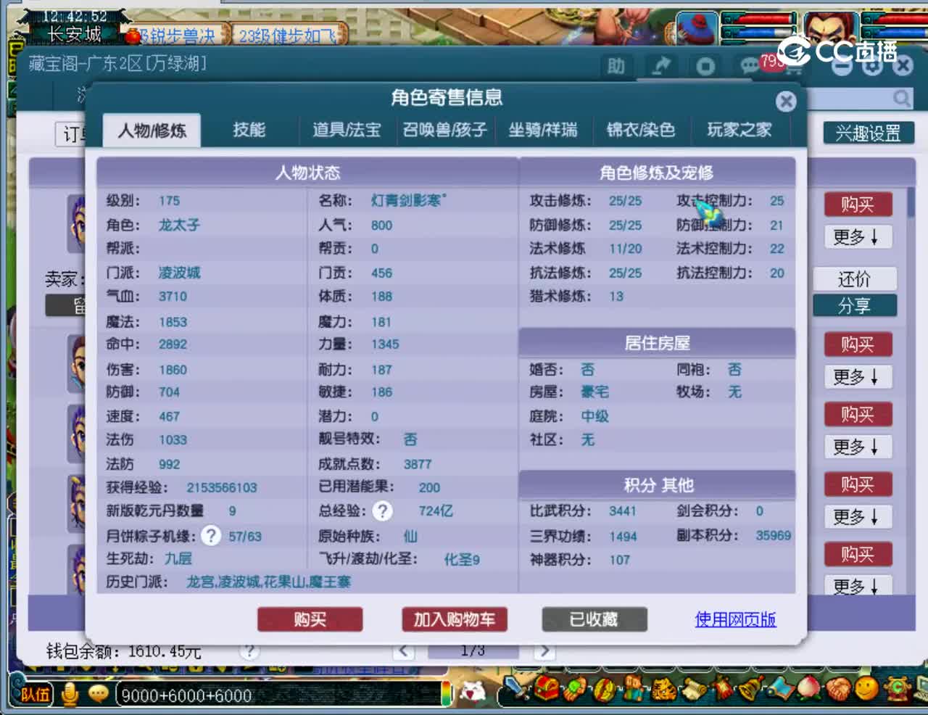928x715 pixels.
Task: Click the 23级健步如飞 buff label
Action: [x=289, y=35]
